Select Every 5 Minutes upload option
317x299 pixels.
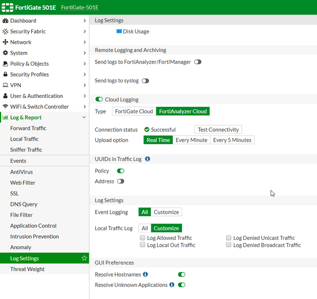tap(232, 140)
